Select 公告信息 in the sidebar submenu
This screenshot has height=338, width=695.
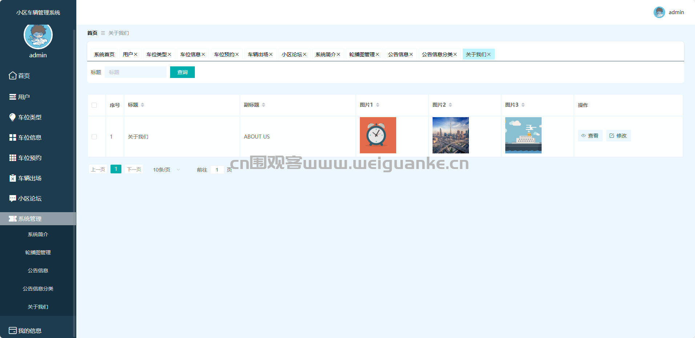tap(38, 271)
